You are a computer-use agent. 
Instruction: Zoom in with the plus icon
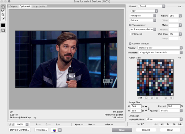coord(13,124)
